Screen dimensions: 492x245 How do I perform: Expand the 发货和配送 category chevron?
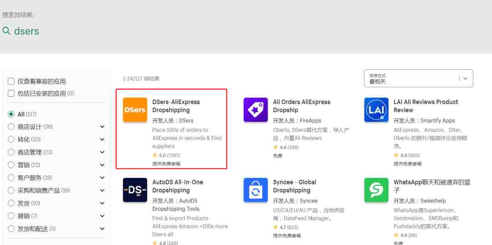102,229
